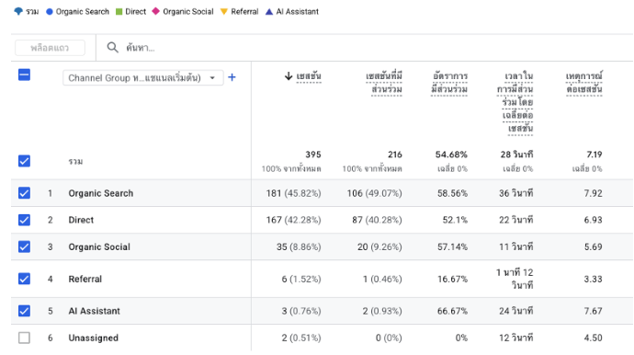Viewport: 634px width, 355px height.
Task: Uncheck the Referral row checkbox
Action: (x=24, y=279)
